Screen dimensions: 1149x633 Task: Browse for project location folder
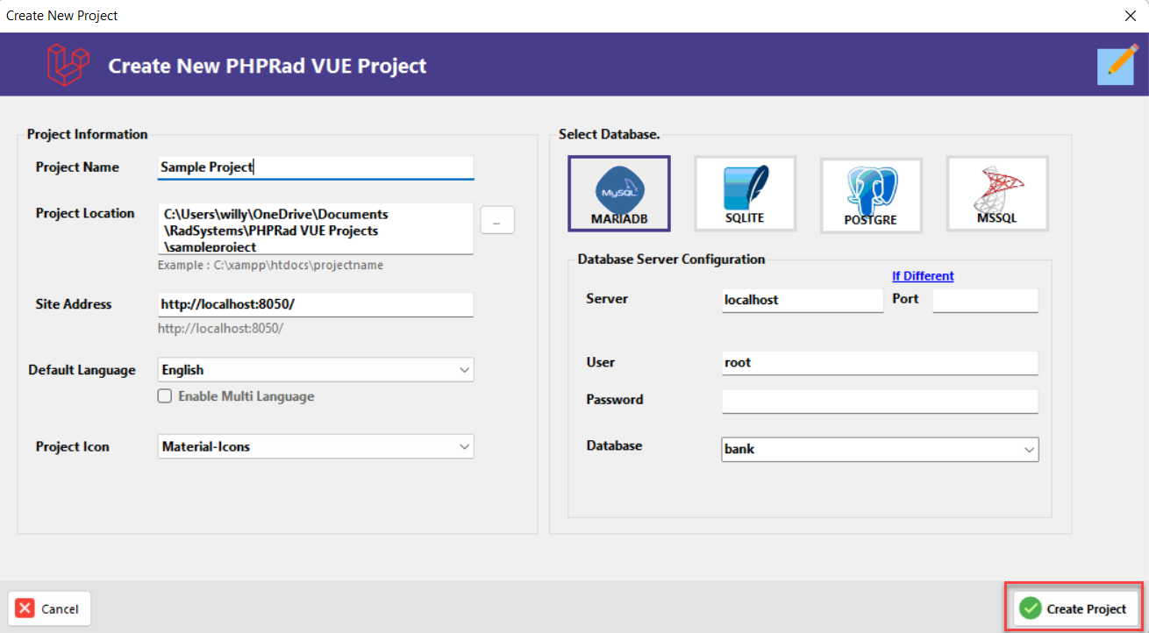(x=497, y=222)
